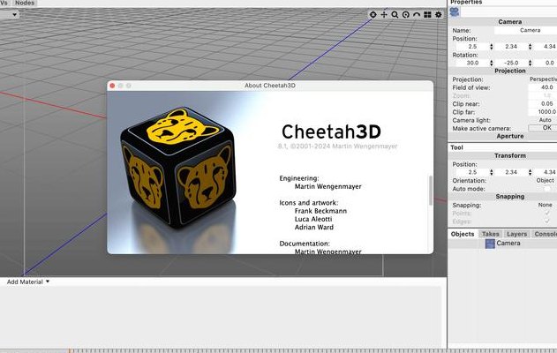
Task: Click the Camera Position Y field 2.34
Action: point(511,47)
